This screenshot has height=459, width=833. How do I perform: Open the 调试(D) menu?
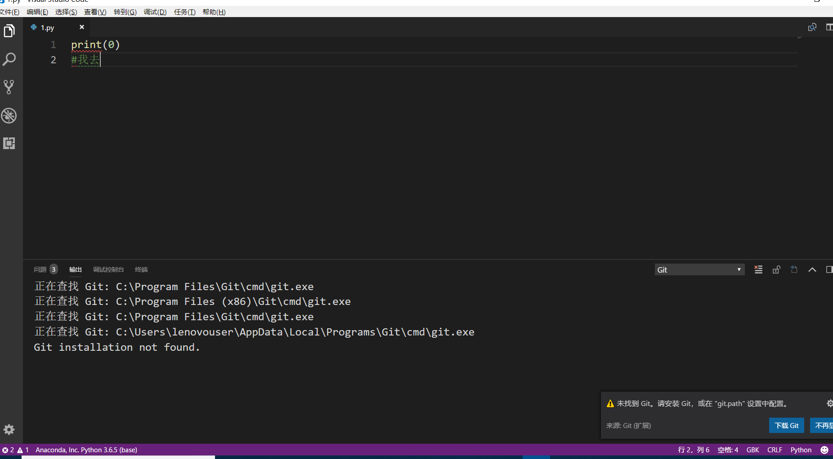155,12
